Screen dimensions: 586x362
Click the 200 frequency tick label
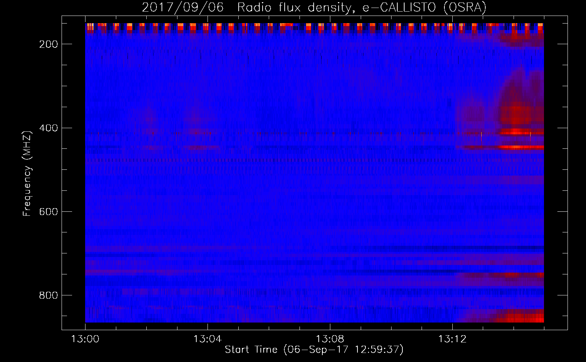[x=48, y=44]
